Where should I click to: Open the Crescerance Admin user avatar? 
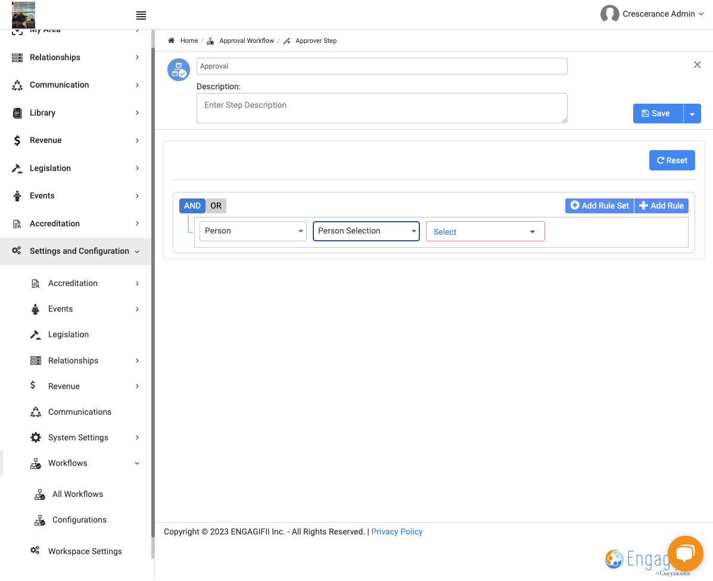(609, 14)
